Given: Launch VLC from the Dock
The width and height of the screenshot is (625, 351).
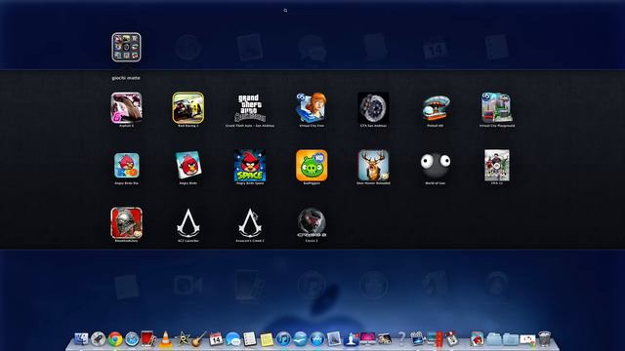Looking at the screenshot, I should tap(165, 339).
